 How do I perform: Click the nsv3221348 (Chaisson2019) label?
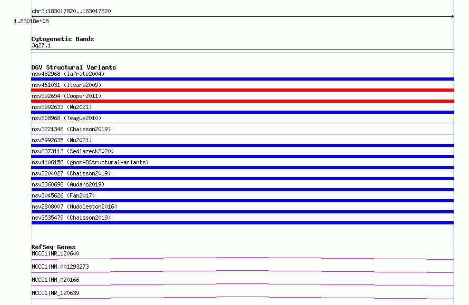(71, 129)
